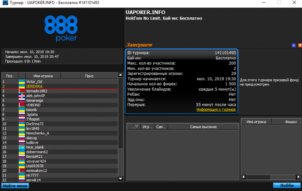This screenshot has height=191, width=302.
Task: Minimize the tournament window
Action: (264, 3)
